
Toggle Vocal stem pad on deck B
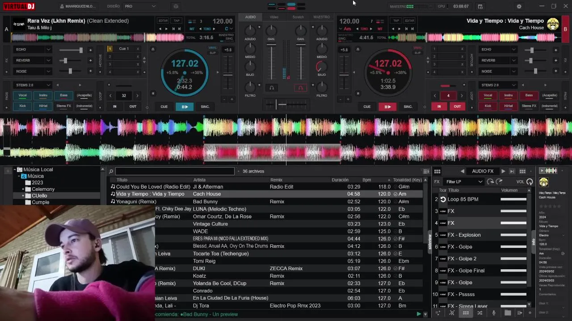tap(488, 95)
